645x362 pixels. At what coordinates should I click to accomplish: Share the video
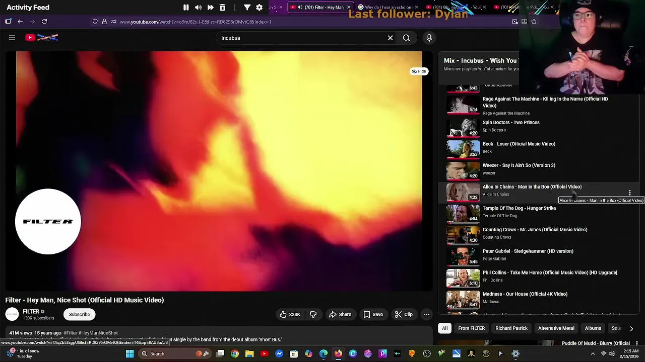(340, 314)
